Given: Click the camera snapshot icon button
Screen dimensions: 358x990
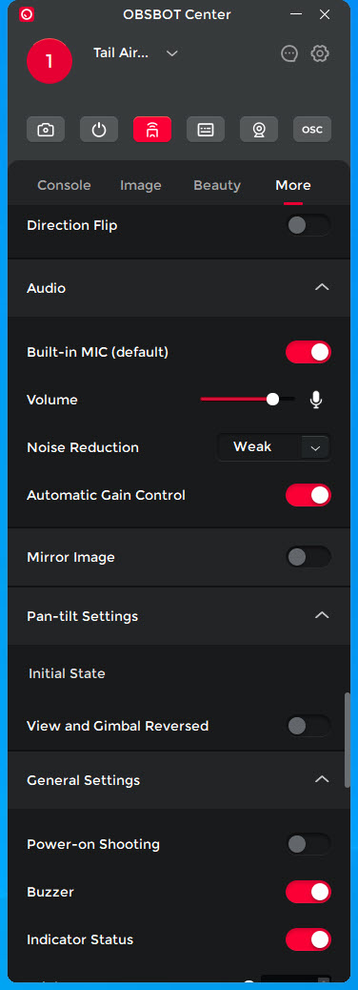Looking at the screenshot, I should click(46, 130).
